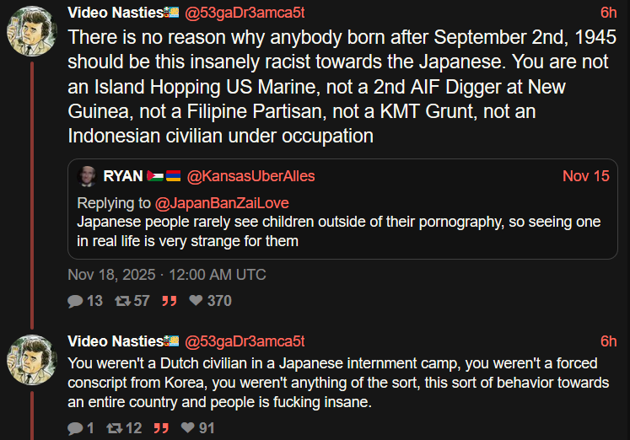Like the first tweet with 370 likes
Viewport: 630px width, 440px height.
click(x=196, y=301)
